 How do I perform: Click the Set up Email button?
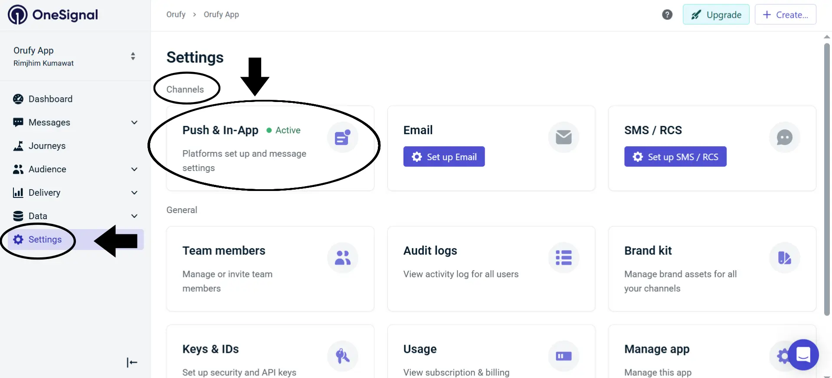pyautogui.click(x=444, y=157)
